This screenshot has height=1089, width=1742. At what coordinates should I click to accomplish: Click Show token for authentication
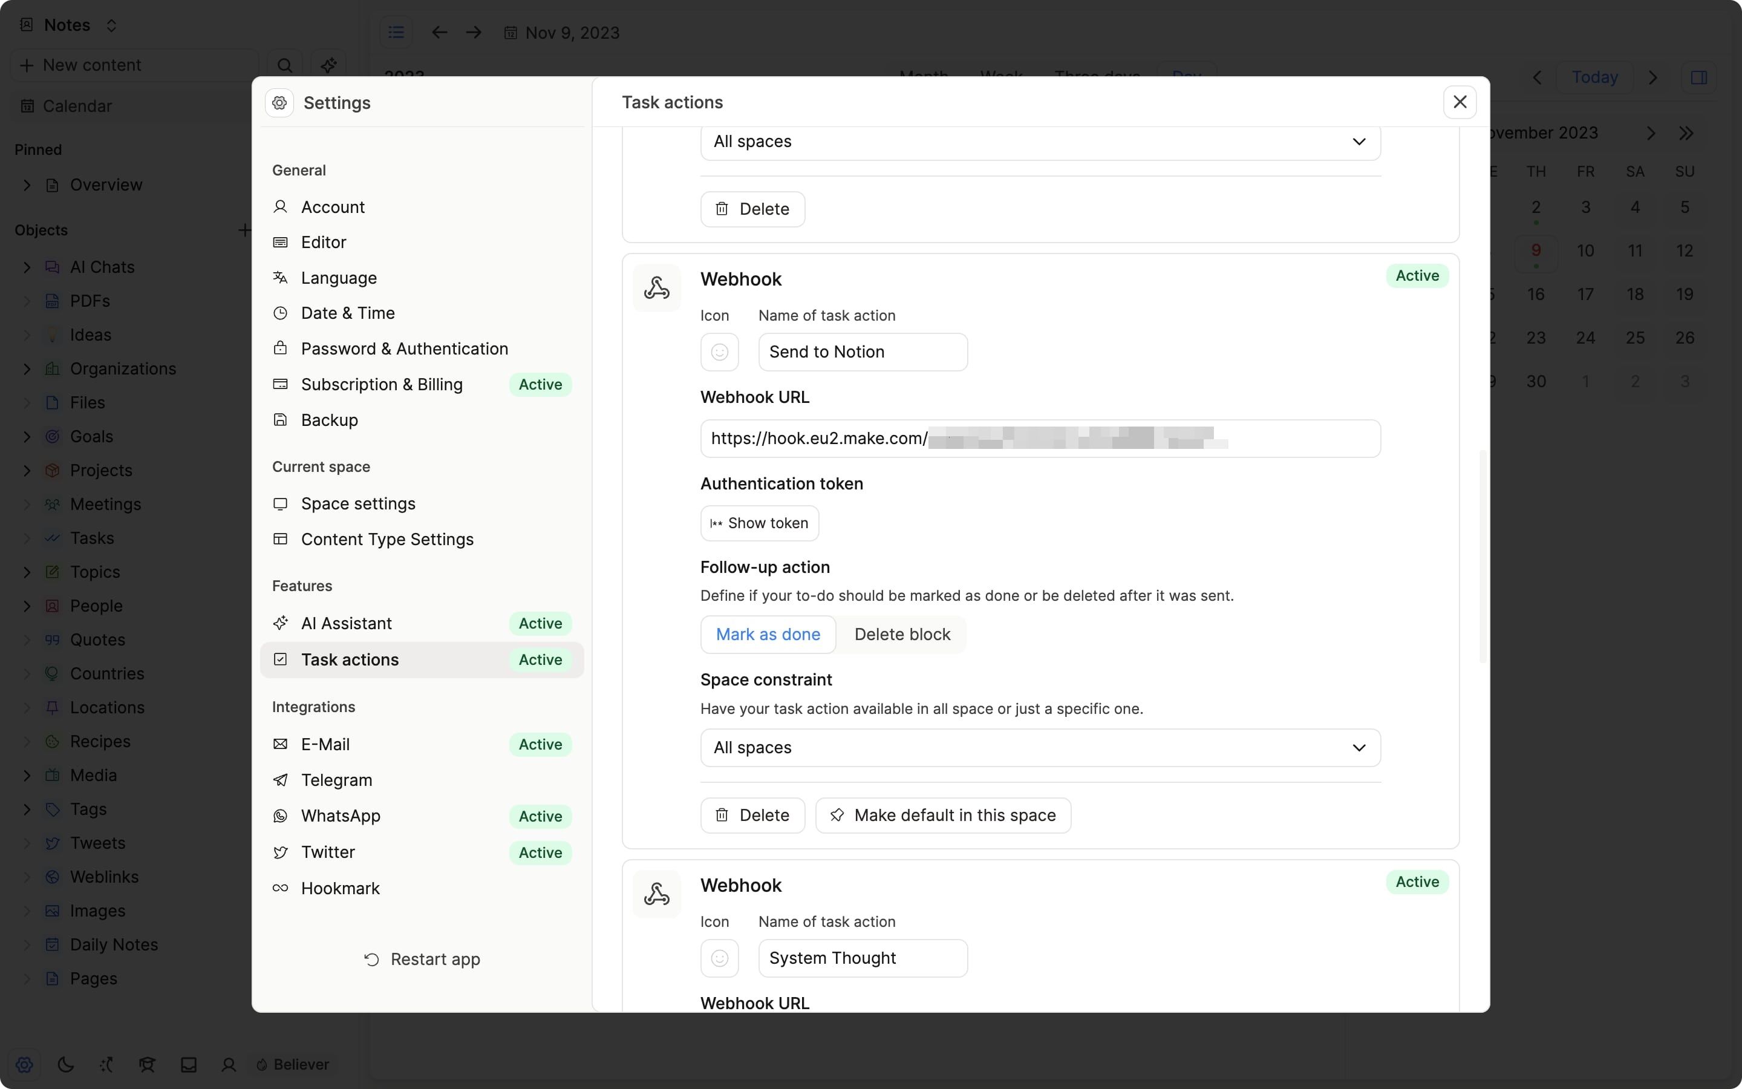[758, 523]
